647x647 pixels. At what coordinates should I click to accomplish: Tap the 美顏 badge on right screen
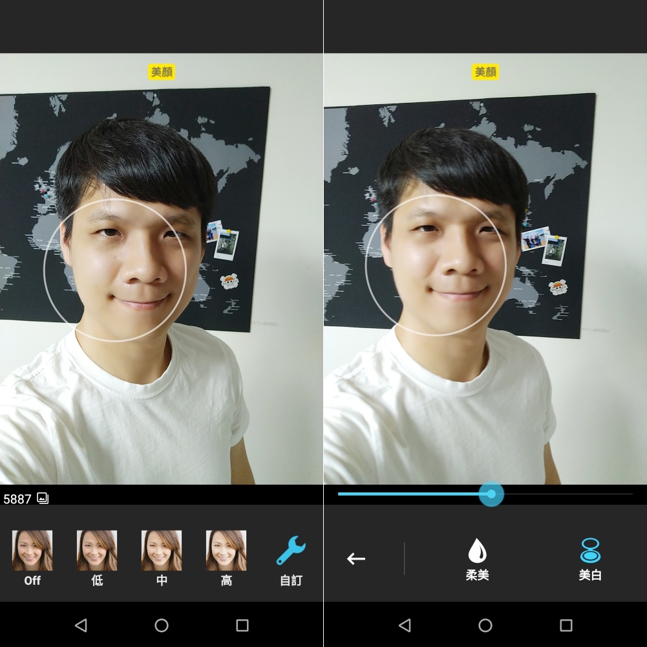485,72
